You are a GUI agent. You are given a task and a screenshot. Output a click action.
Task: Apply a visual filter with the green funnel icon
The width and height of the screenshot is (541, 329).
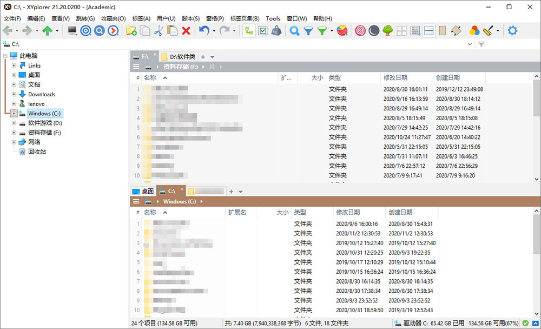point(323,31)
